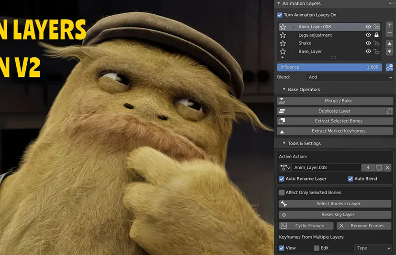Unlink the active action with X
The image size is (396, 255).
point(387,168)
